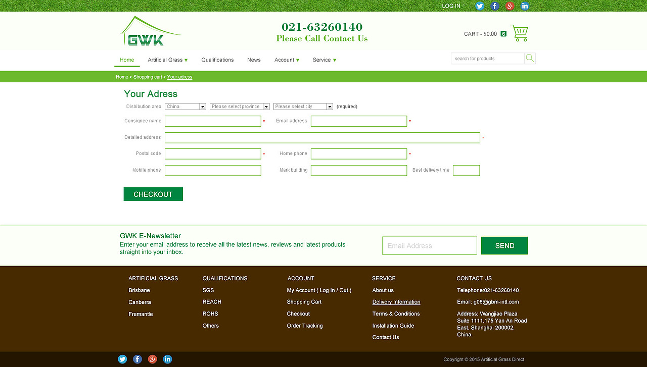Focus the Consignee name field
Screen dimensions: 647x367
[213, 121]
